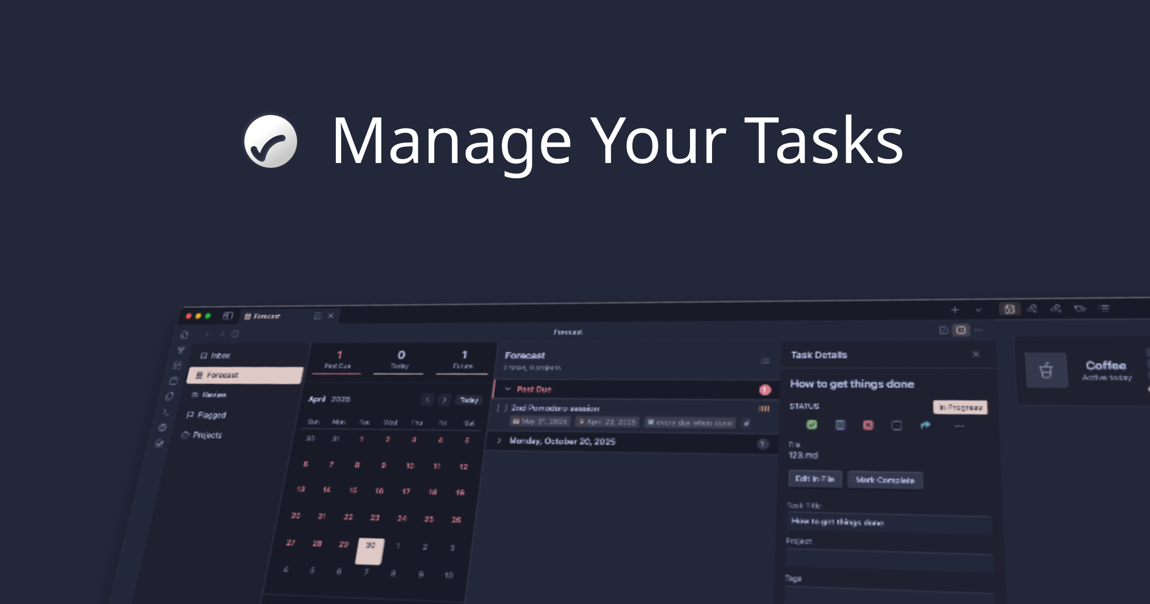Click the recurrence chip on Pomodoro task
Viewport: 1150px width, 604px height.
(x=690, y=422)
